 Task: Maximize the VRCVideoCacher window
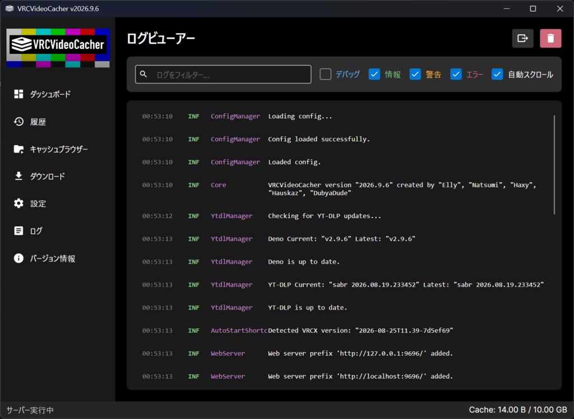[533, 8]
